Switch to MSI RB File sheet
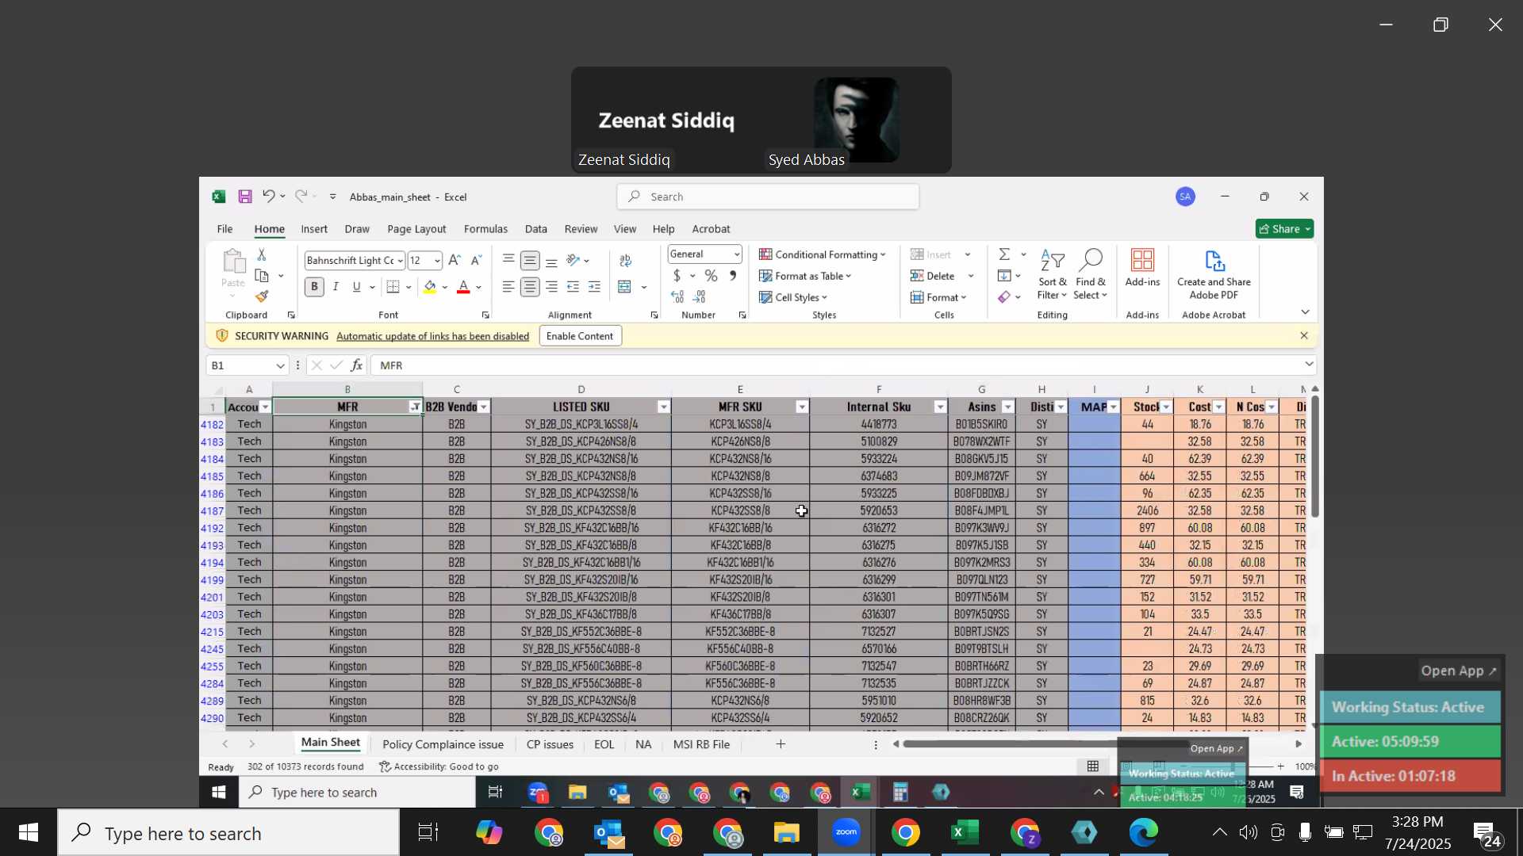 [701, 744]
